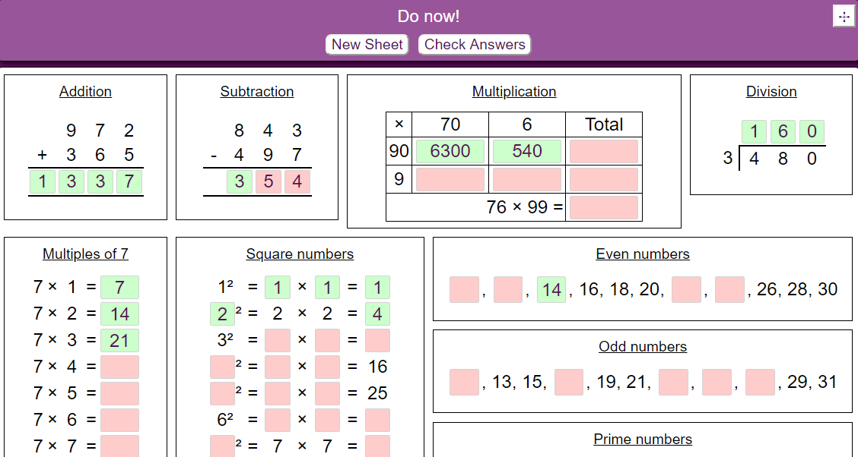Click the Odd numbers box before 13

click(x=464, y=382)
